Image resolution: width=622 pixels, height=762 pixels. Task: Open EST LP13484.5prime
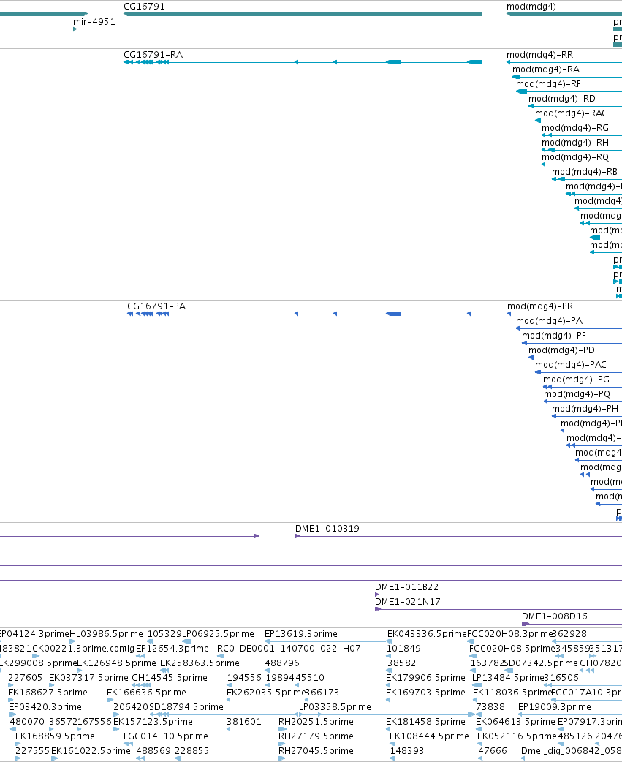508,677
